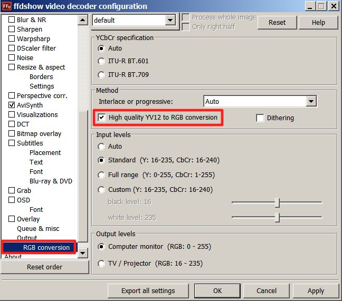Open the subtitles Placement page

pyautogui.click(x=45, y=152)
